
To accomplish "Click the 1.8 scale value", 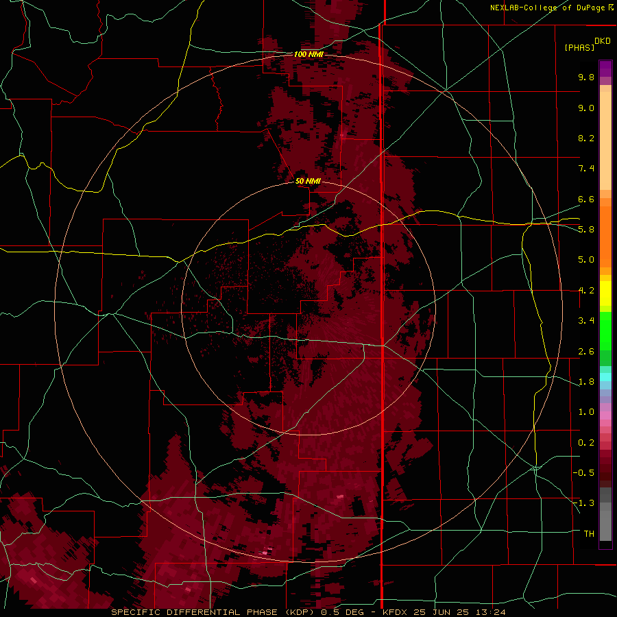I will [586, 382].
